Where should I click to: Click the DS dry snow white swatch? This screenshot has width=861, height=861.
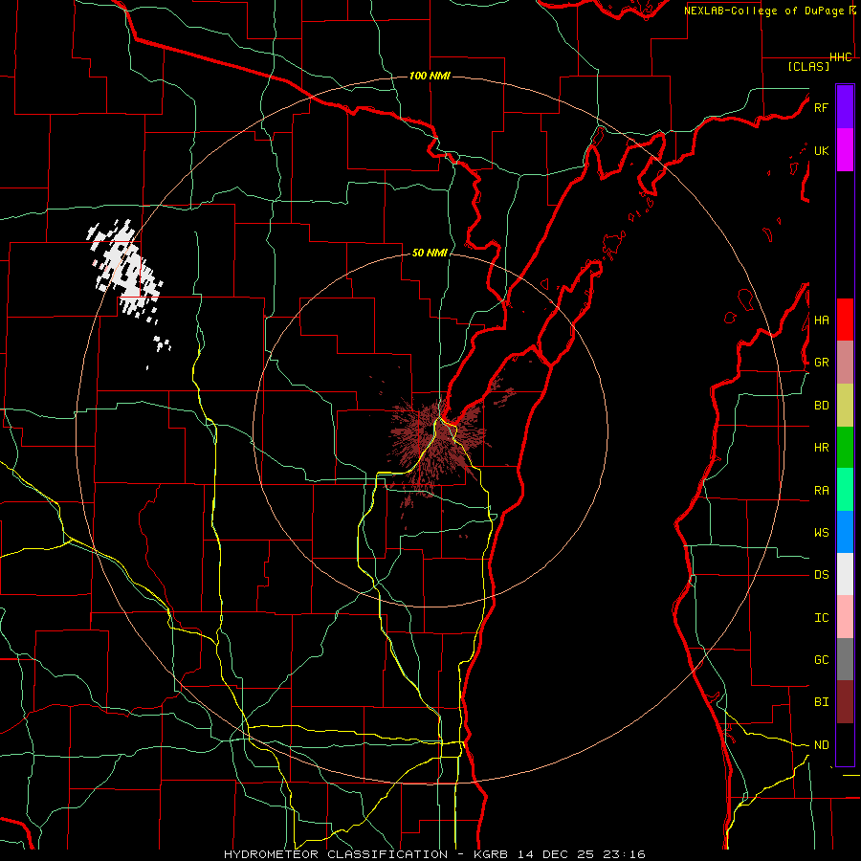tap(845, 574)
